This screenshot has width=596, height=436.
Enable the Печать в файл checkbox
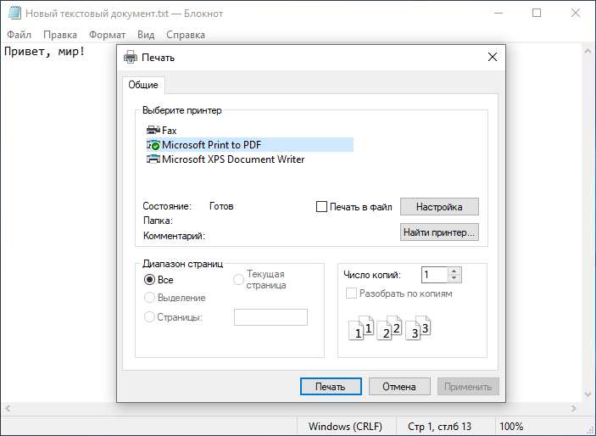pyautogui.click(x=321, y=207)
